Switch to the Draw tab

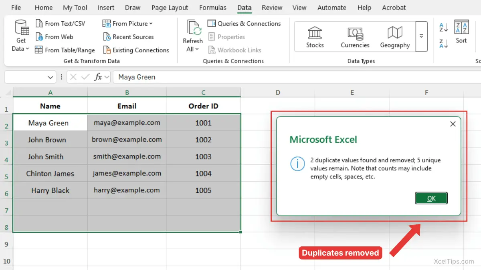[x=133, y=8]
